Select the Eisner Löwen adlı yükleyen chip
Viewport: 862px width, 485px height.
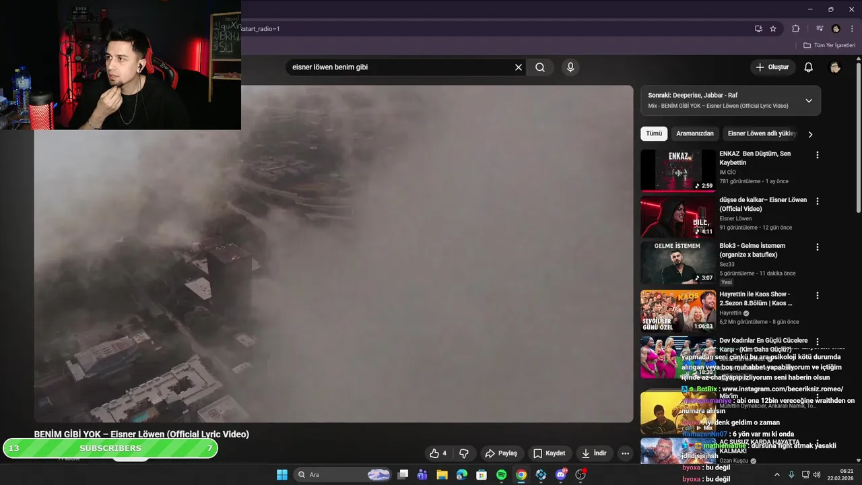(x=762, y=134)
